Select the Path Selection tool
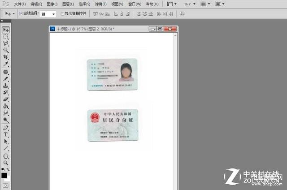The width and height of the screenshot is (287, 190). (x=6, y=141)
